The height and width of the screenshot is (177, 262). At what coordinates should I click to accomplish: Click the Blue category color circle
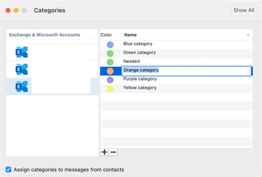[x=110, y=44]
